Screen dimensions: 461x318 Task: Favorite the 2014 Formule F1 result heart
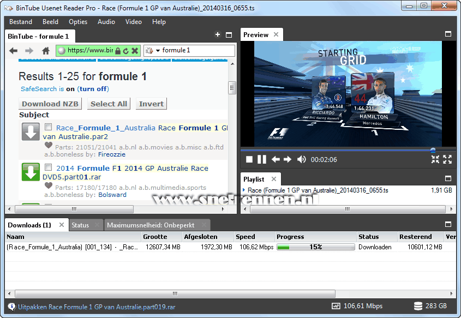point(49,185)
